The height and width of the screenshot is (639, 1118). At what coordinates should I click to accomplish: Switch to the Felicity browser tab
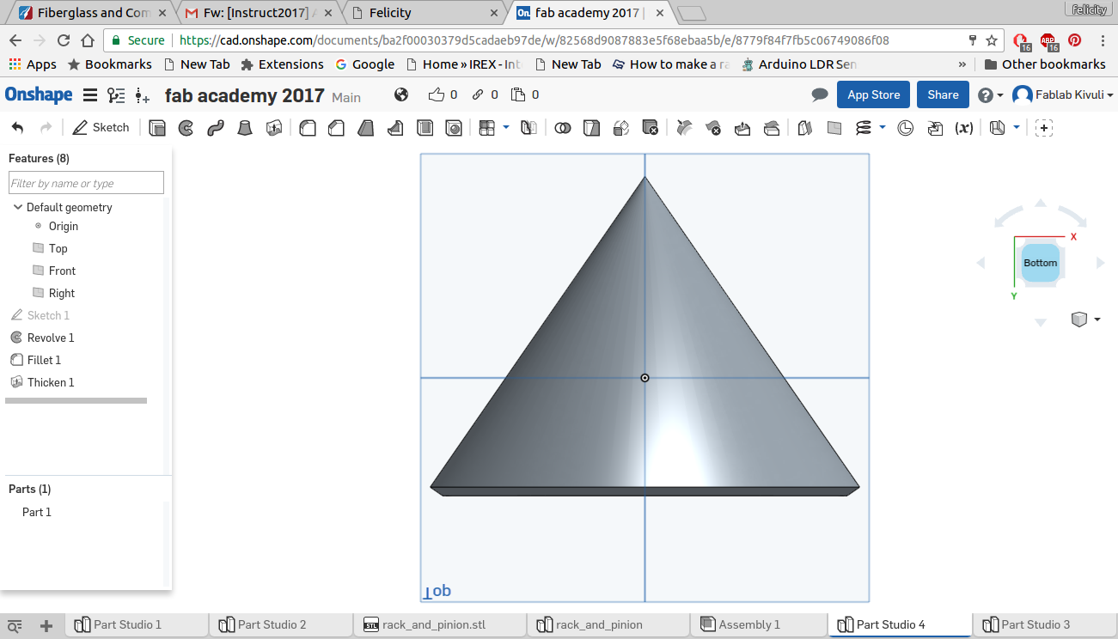426,12
